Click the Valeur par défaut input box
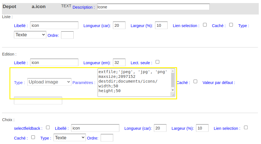Viewport: 261px width, 144px height. [x=38, y=101]
